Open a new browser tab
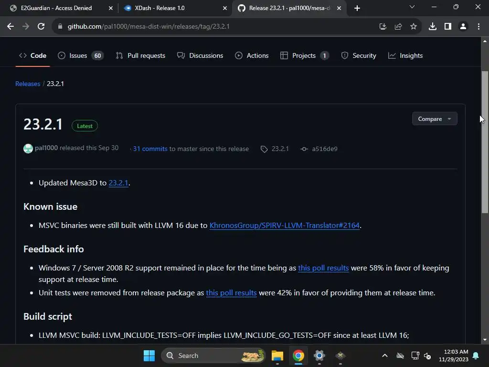The width and height of the screenshot is (489, 367). pos(357,8)
